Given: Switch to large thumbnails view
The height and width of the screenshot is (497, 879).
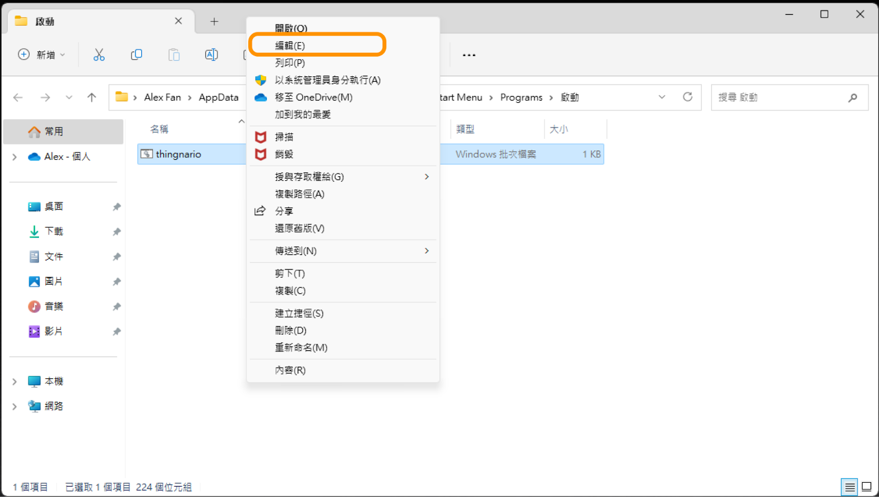Looking at the screenshot, I should (x=866, y=487).
